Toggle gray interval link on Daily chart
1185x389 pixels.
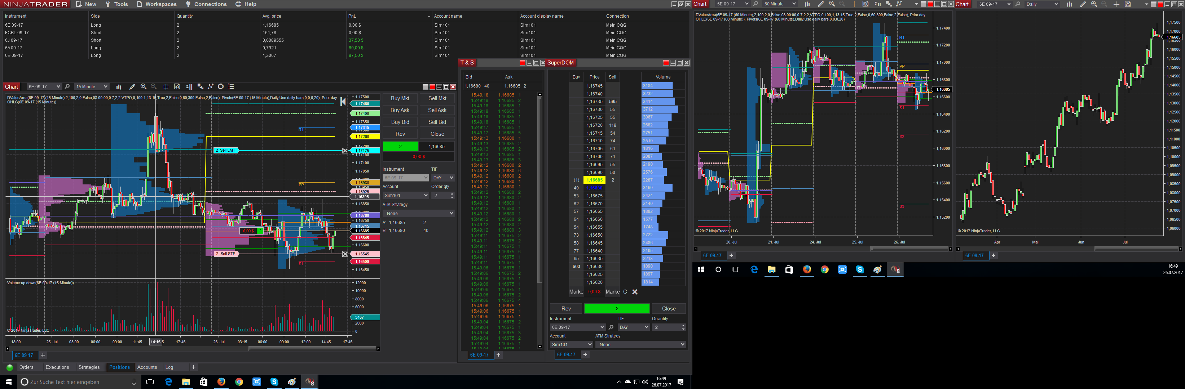(1154, 4)
